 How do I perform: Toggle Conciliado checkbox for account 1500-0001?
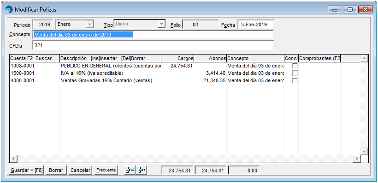tap(295, 73)
